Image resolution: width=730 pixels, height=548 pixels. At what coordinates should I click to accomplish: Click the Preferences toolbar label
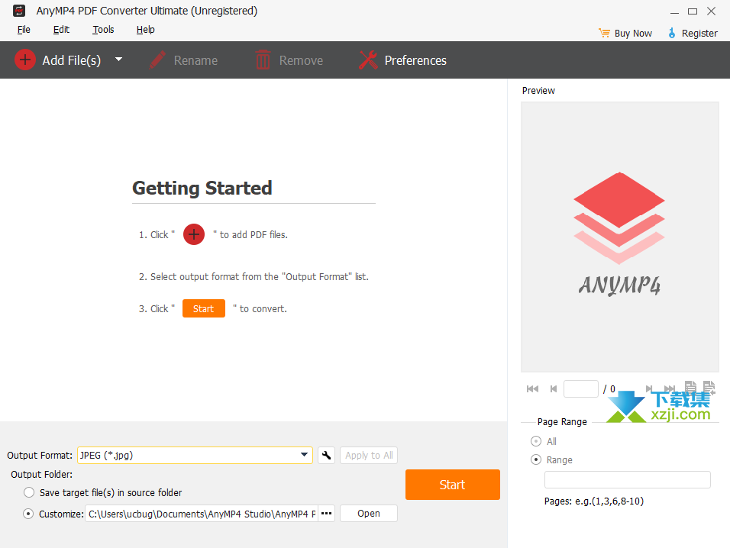point(415,60)
